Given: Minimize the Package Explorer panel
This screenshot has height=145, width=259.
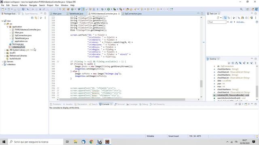Looking at the screenshot, I should (41, 13).
